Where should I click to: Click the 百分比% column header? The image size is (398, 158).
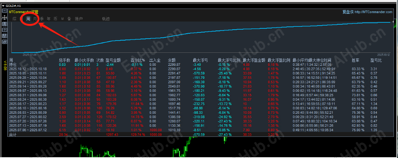(x=138, y=61)
